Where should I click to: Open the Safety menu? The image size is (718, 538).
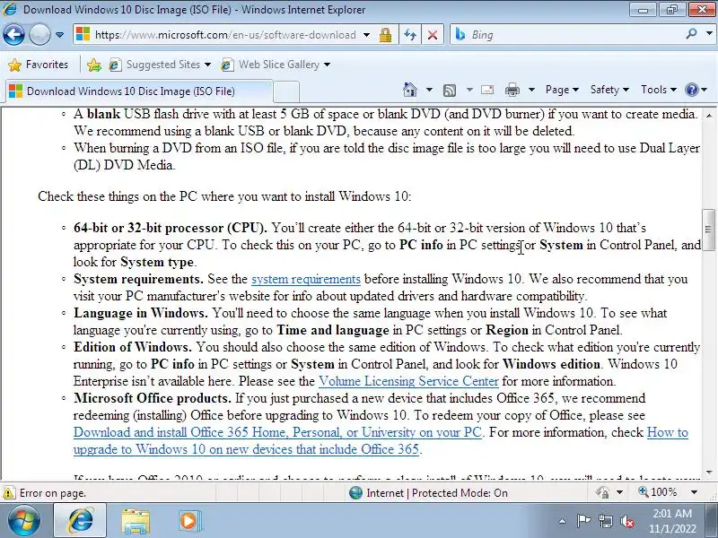click(609, 90)
